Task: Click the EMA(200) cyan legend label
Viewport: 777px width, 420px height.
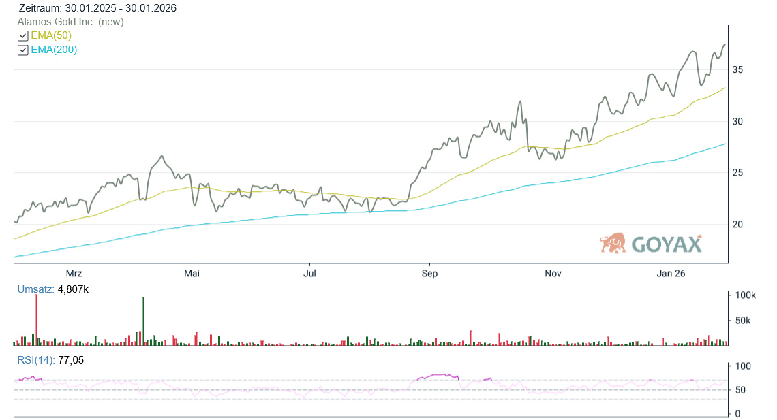Action: click(54, 50)
